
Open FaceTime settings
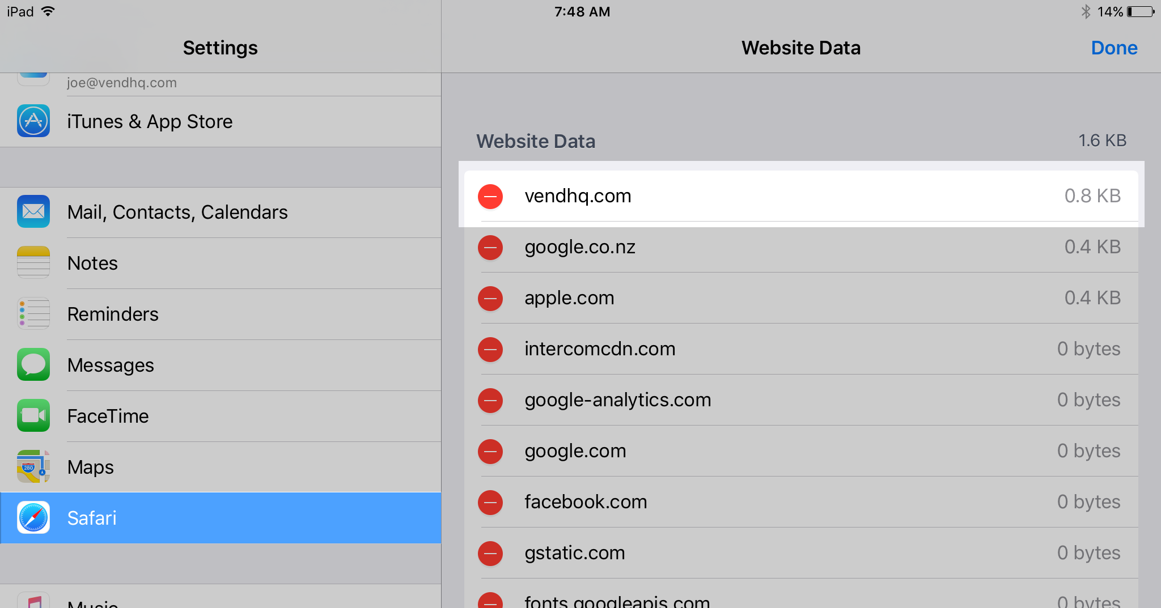tap(221, 416)
